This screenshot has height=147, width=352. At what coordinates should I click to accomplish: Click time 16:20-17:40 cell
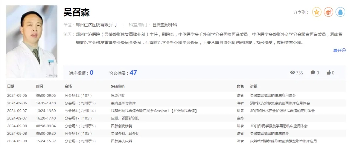46,118
